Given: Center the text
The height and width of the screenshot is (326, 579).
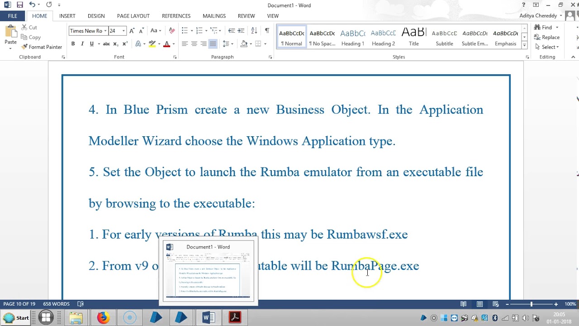Looking at the screenshot, I should [194, 44].
